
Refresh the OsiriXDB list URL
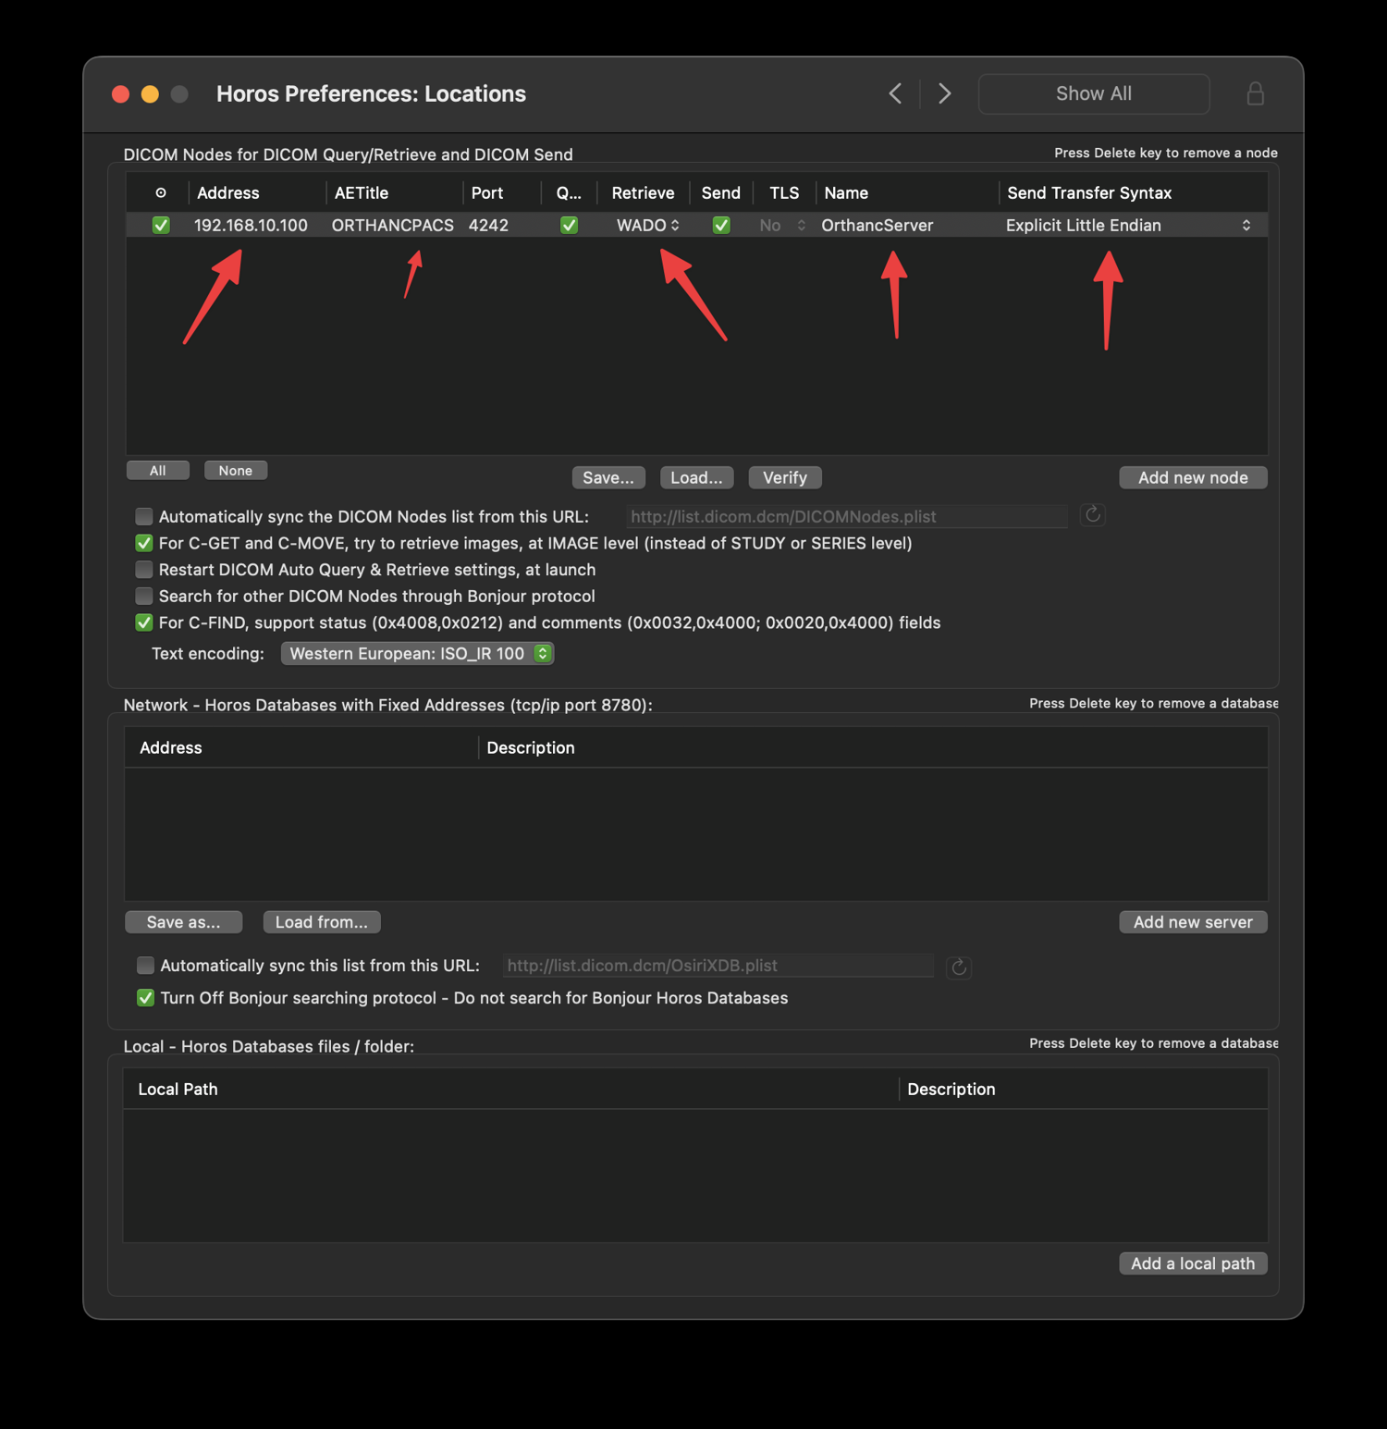coord(959,967)
